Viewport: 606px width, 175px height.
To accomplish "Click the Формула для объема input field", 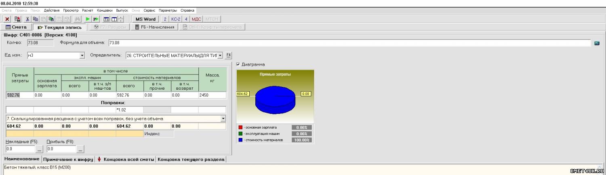I will coord(350,43).
